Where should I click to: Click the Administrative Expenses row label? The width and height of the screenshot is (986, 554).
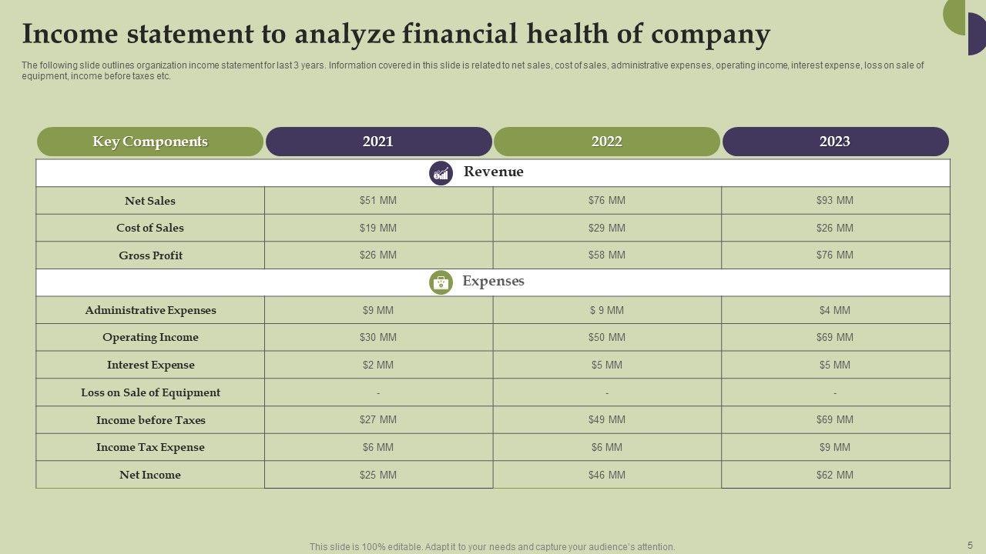click(x=150, y=310)
